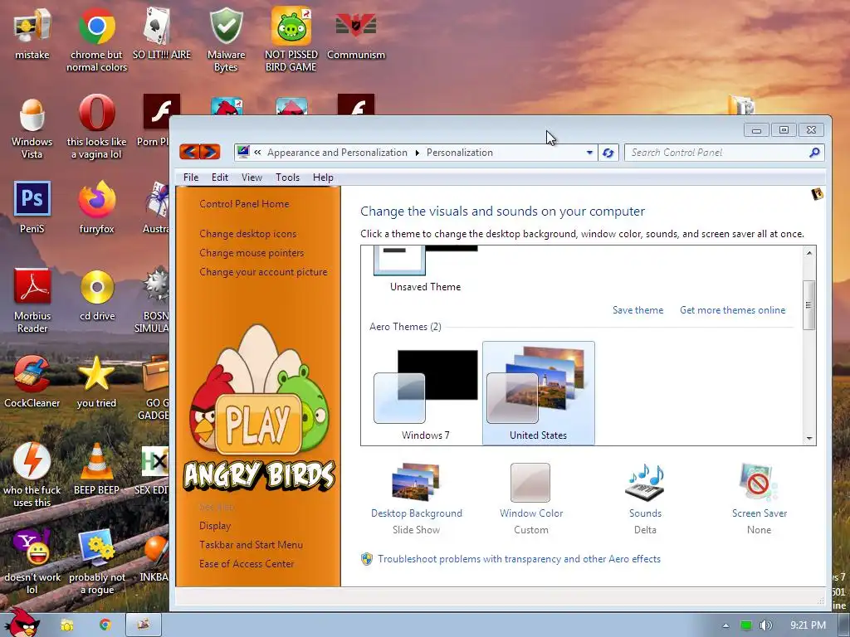
Task: Click 'Get more themes online'
Action: click(x=732, y=310)
